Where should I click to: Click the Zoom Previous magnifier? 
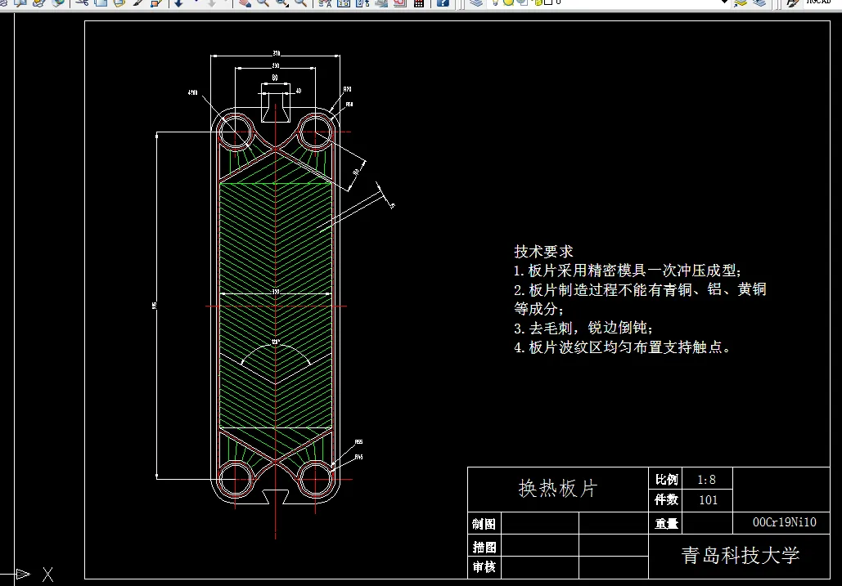(x=301, y=2)
